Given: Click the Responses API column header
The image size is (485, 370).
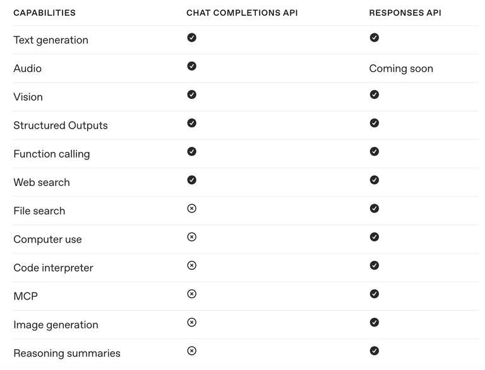Looking at the screenshot, I should click(x=405, y=13).
